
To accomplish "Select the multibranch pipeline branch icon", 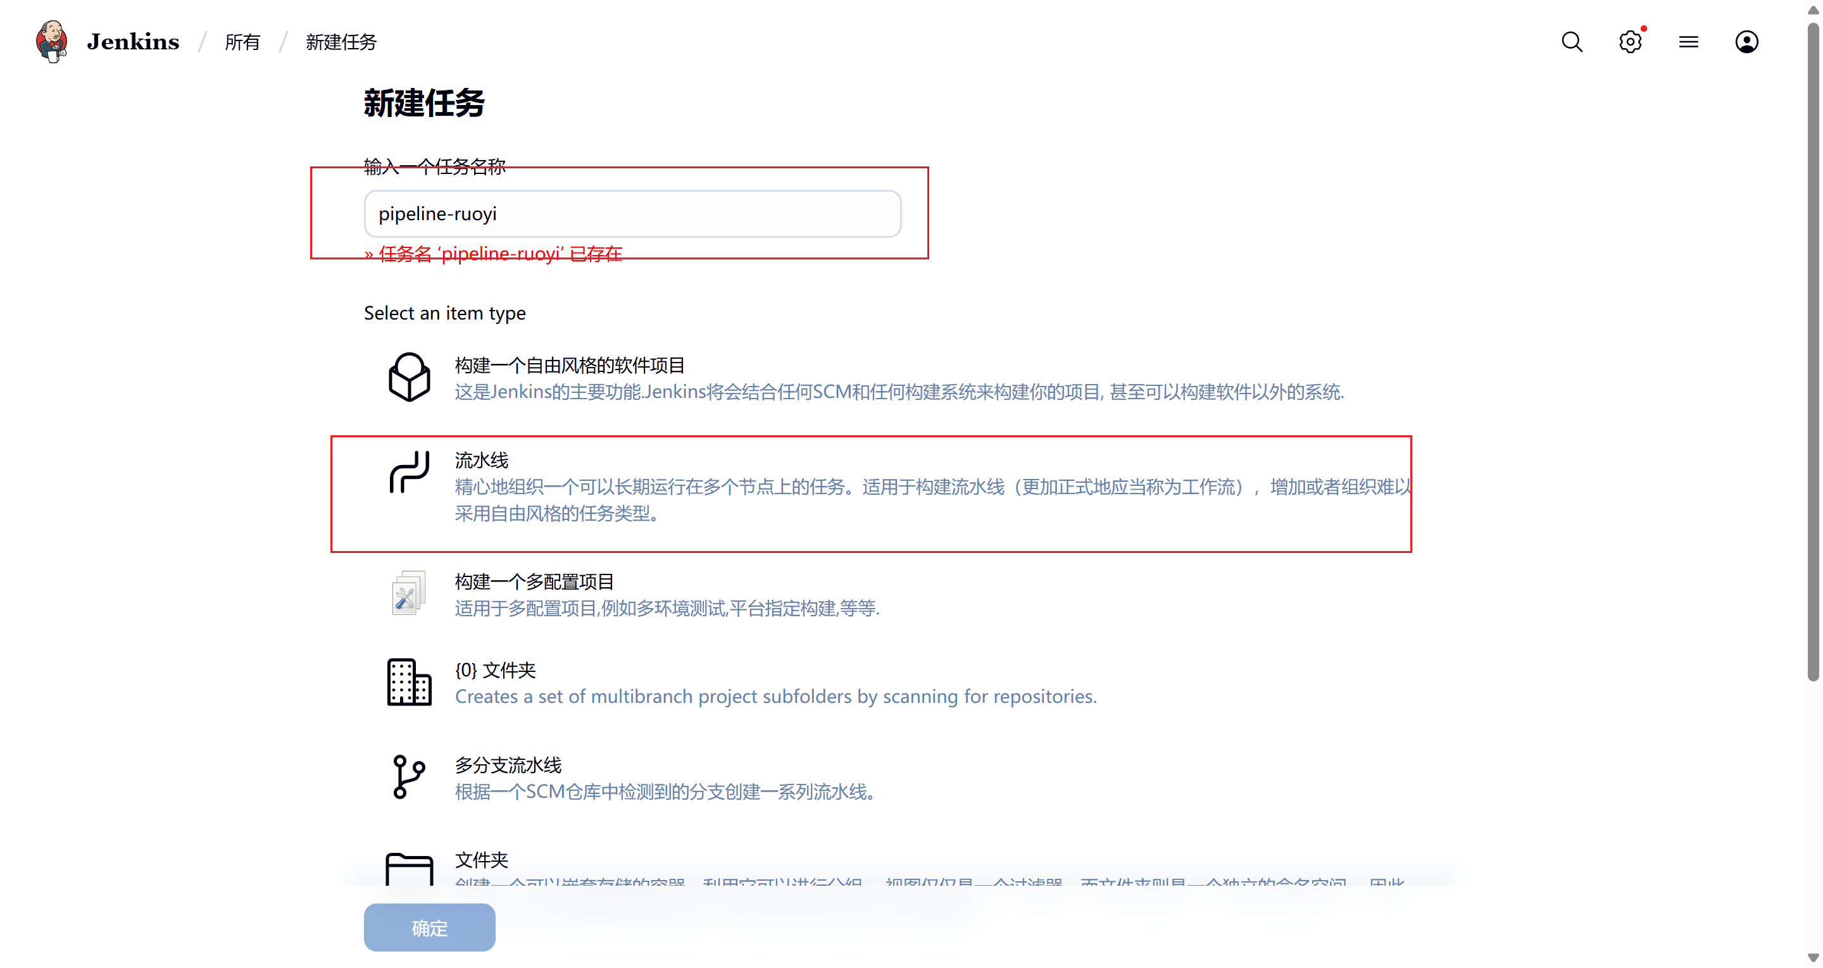I will pyautogui.click(x=408, y=777).
